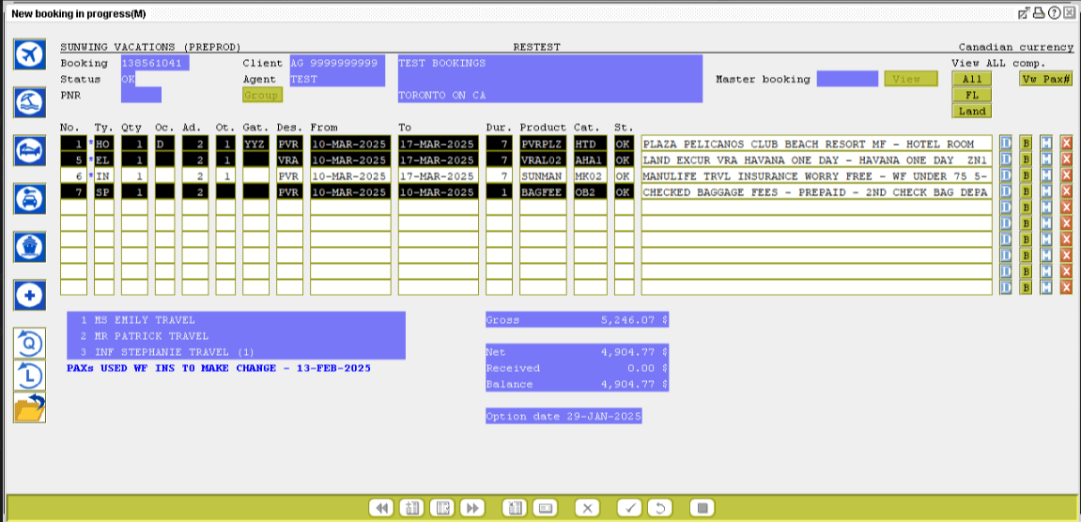Click the BAGFEE product cell
The width and height of the screenshot is (1081, 522).
coord(543,192)
